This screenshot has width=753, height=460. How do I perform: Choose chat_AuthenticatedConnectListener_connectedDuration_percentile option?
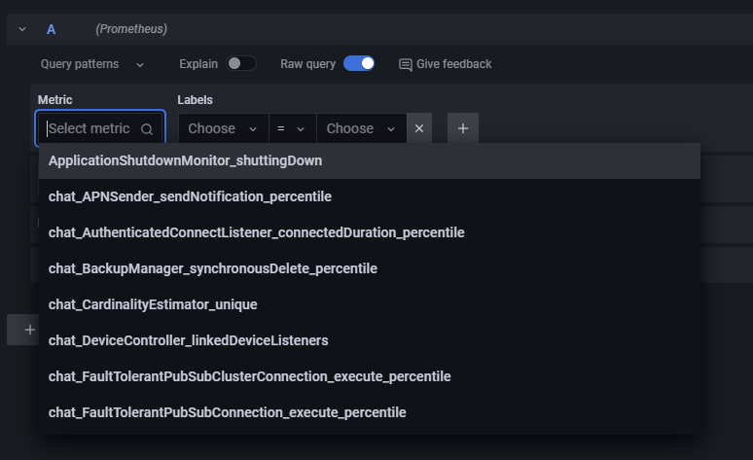[x=256, y=232]
